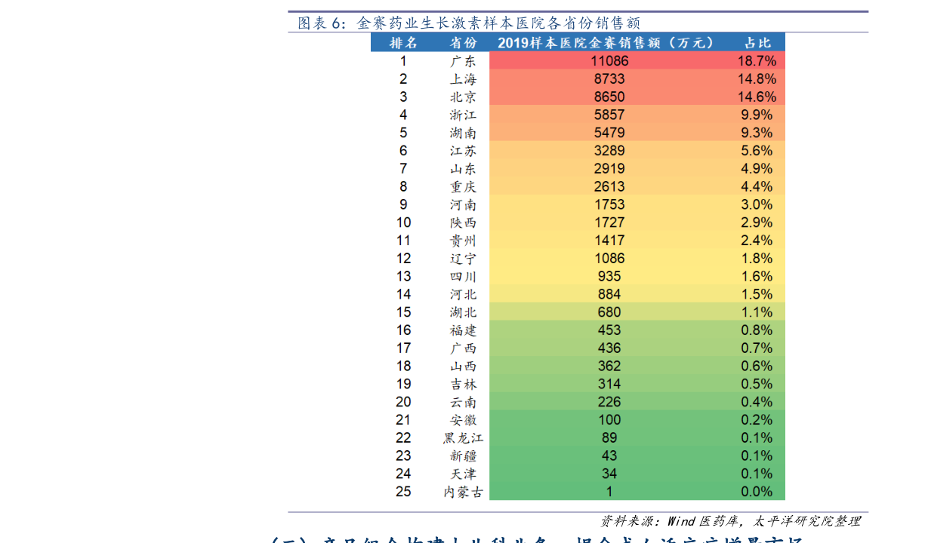Image resolution: width=925 pixels, height=543 pixels.
Task: Select province 黑龙江 in the table
Action: pos(463,438)
